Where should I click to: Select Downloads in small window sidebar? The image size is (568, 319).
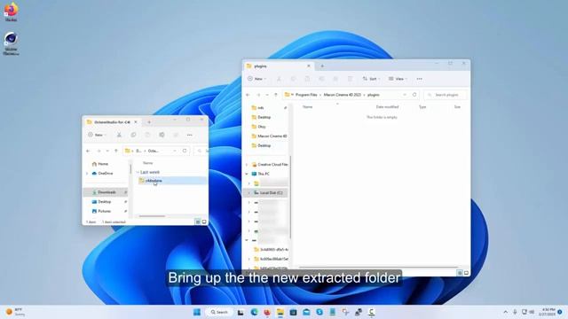click(x=106, y=192)
